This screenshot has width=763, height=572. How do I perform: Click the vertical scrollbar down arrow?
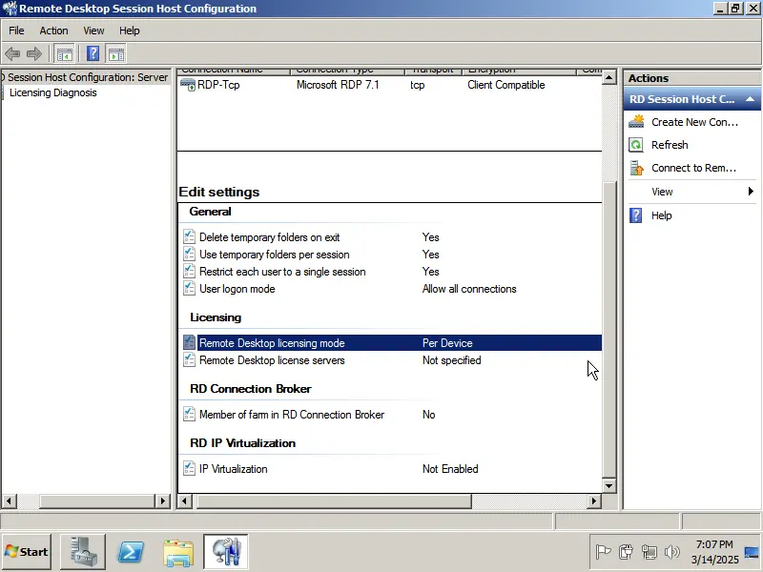click(x=609, y=485)
